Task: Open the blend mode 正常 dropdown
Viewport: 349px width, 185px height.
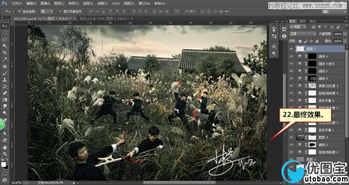Action: click(x=303, y=34)
